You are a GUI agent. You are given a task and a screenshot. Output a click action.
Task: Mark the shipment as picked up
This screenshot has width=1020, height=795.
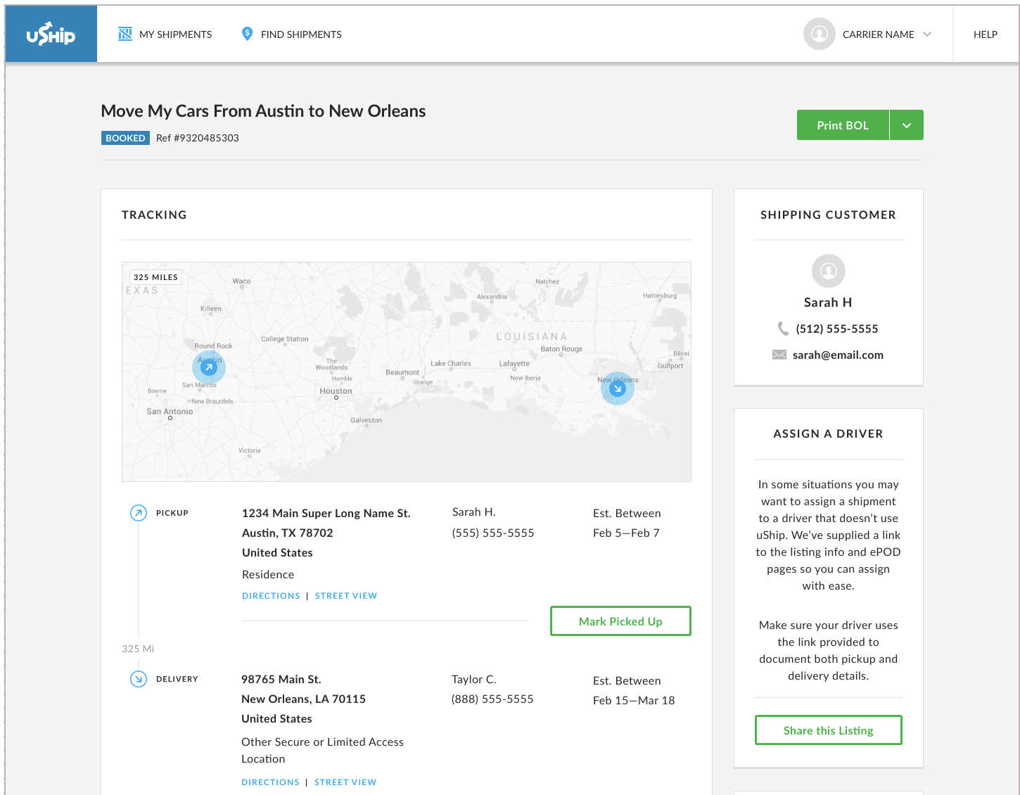[620, 621]
